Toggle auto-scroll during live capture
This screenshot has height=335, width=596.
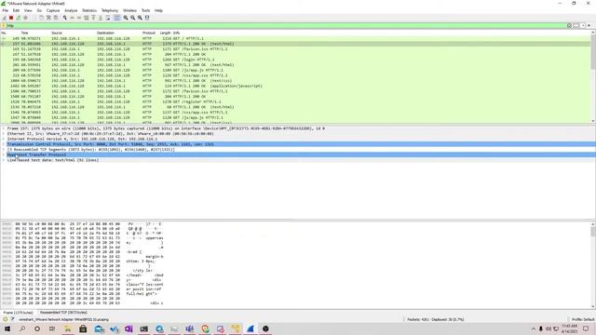click(108, 18)
